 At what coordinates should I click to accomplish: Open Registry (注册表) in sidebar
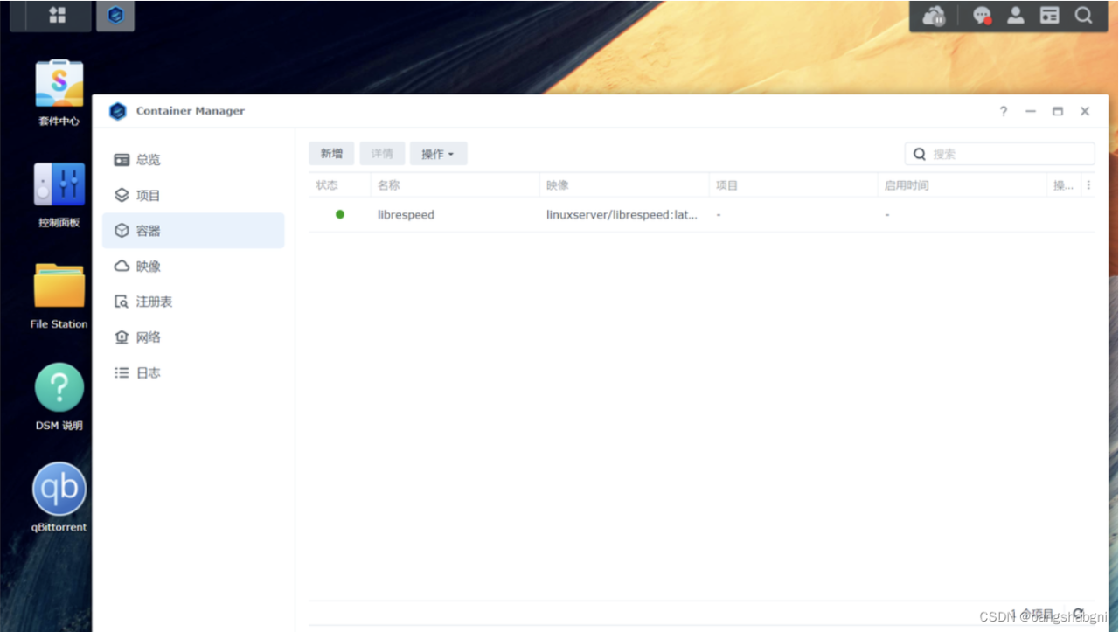coord(193,302)
